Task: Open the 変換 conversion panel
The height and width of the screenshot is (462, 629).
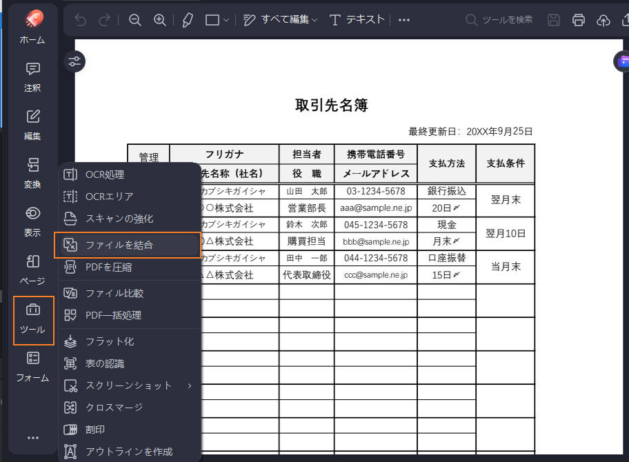Action: point(32,174)
